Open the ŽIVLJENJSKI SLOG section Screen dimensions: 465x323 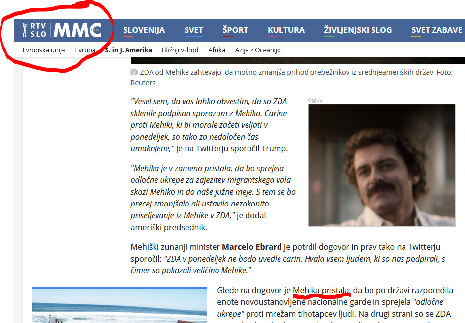pyautogui.click(x=358, y=30)
